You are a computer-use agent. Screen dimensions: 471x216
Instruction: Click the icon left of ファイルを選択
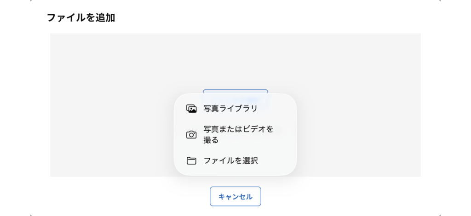coord(191,161)
